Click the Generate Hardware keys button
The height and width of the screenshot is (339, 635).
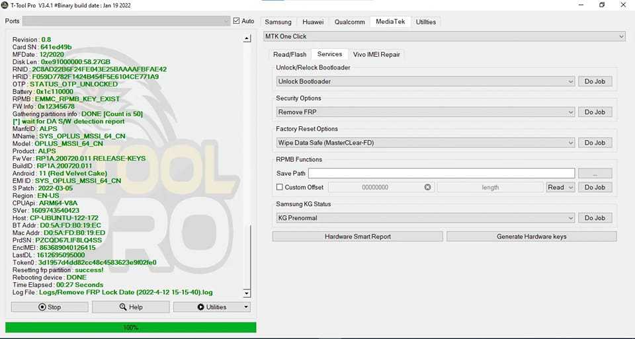[x=531, y=237]
